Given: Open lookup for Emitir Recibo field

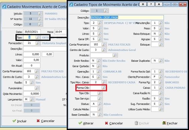Looking at the screenshot, I should pos(99,61).
